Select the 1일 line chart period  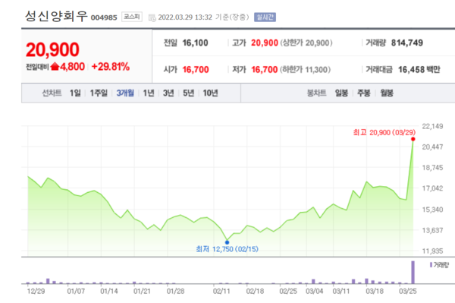75,93
